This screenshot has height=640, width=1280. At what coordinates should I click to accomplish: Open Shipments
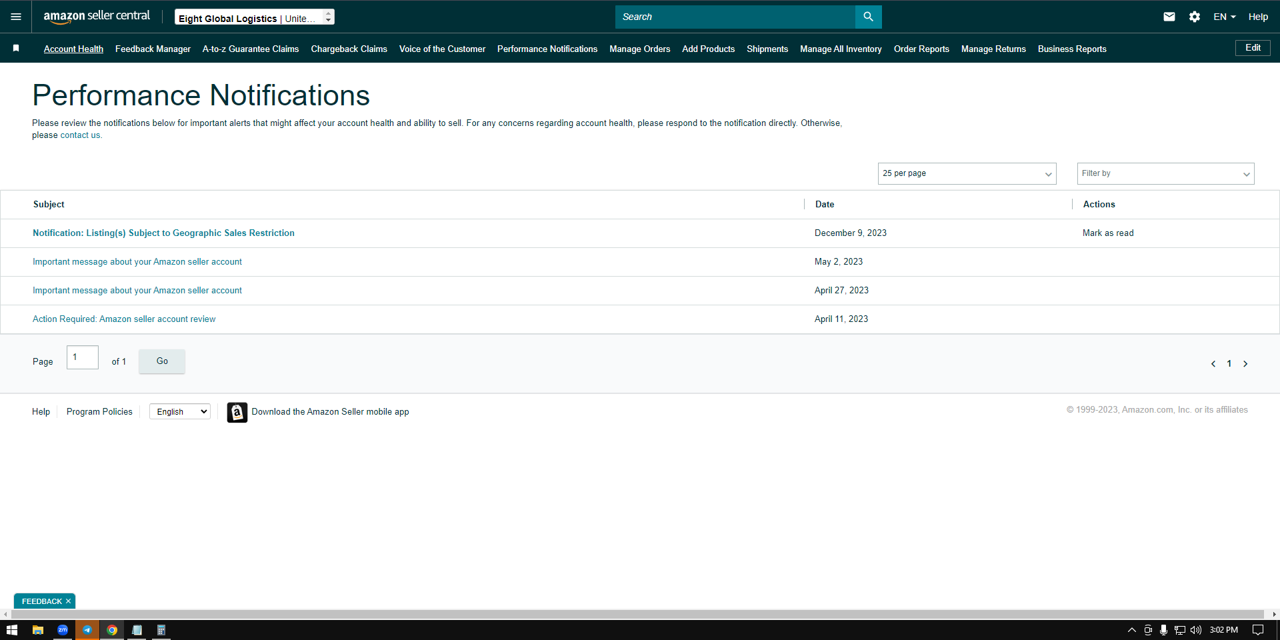coord(767,49)
